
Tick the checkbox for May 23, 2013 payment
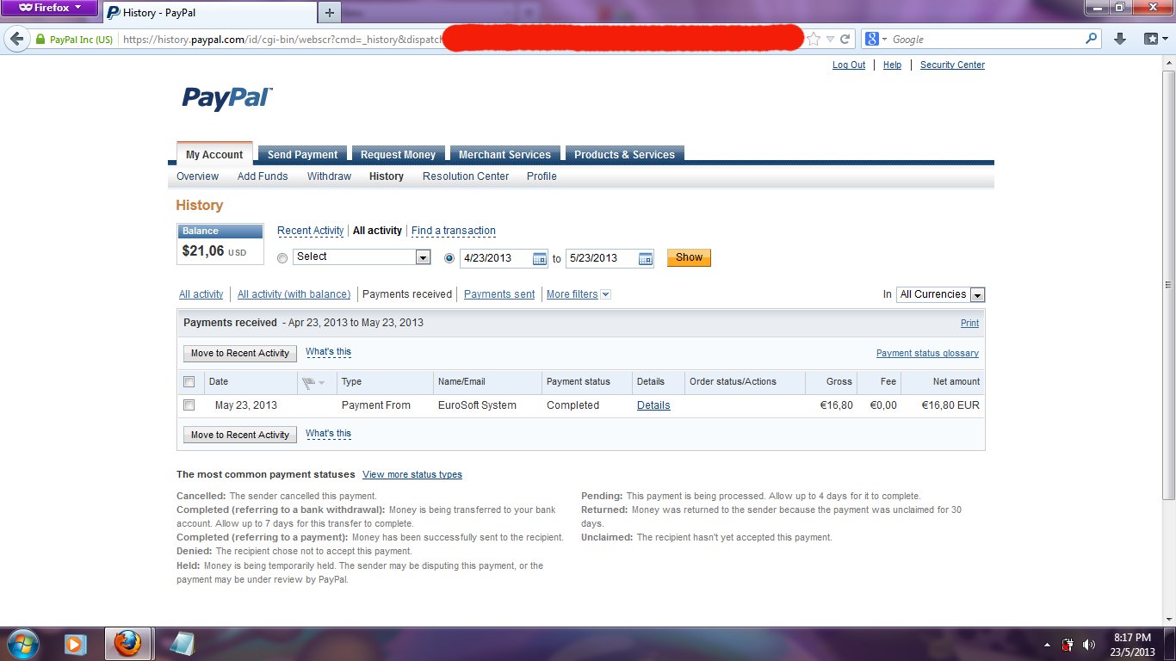(x=189, y=405)
